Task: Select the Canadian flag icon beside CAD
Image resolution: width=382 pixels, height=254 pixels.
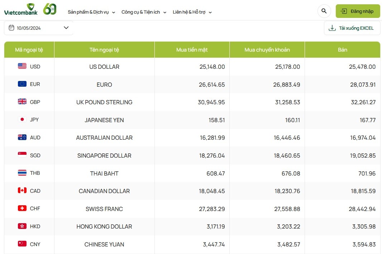Action: [x=22, y=191]
